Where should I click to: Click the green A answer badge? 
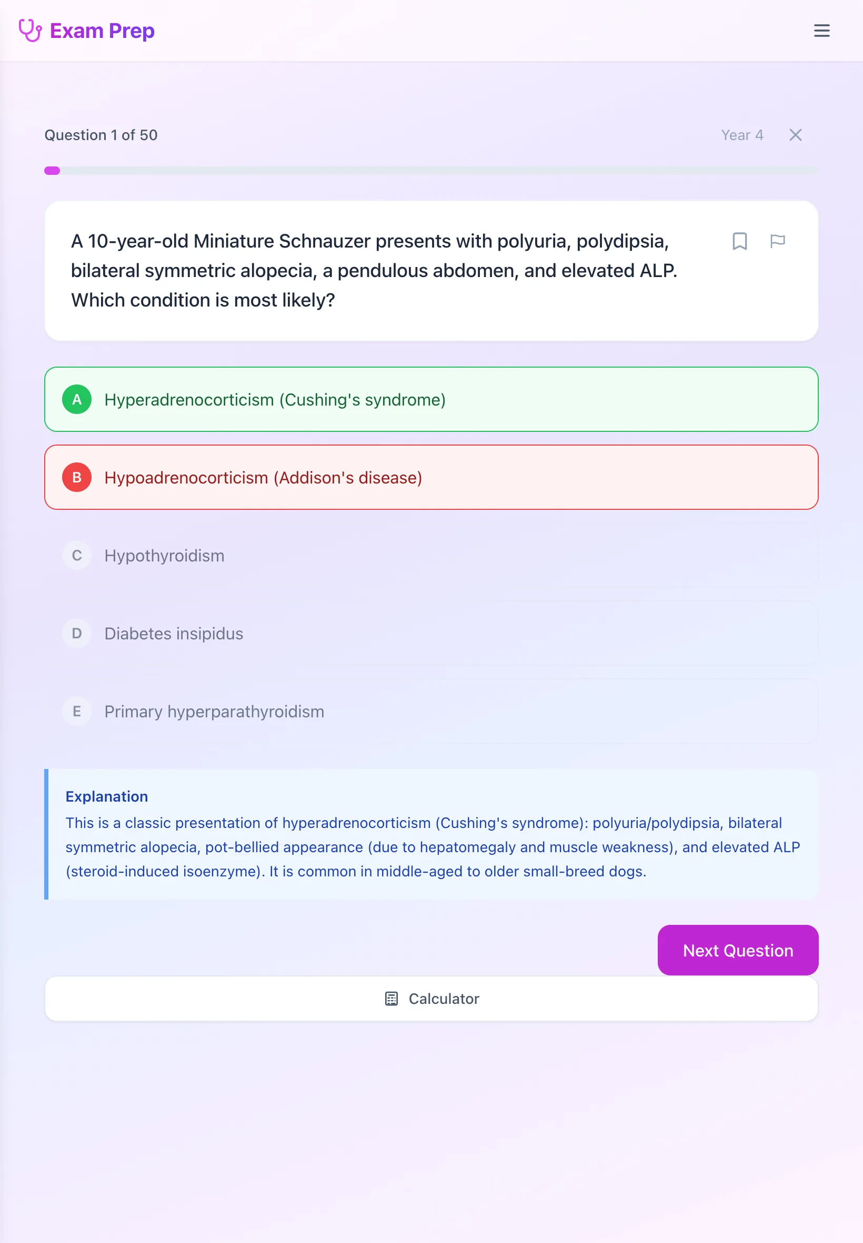coord(77,399)
